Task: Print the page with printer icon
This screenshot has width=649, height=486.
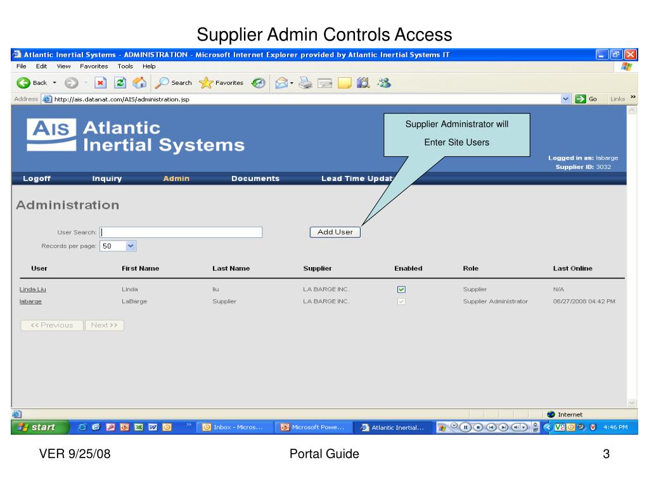Action: pyautogui.click(x=305, y=83)
